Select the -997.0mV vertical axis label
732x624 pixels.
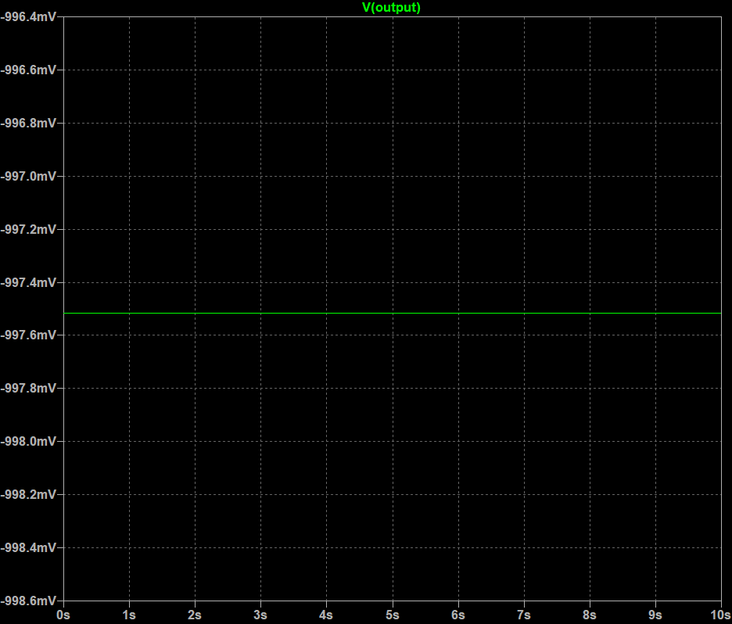tap(29, 177)
